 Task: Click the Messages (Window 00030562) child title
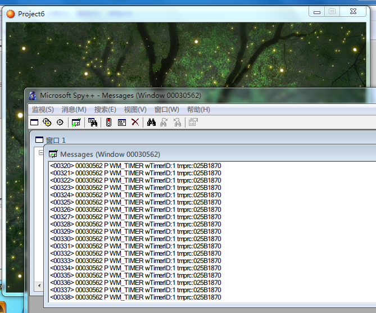[x=110, y=154]
